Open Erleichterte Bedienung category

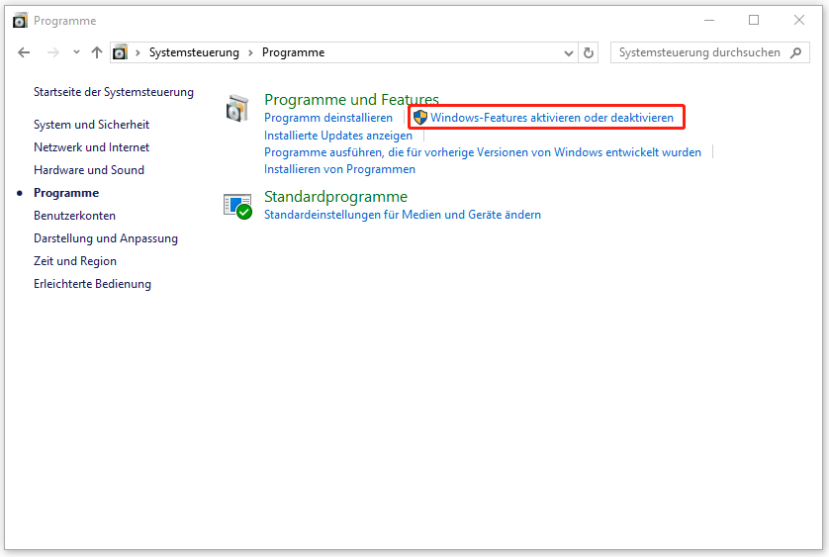93,284
